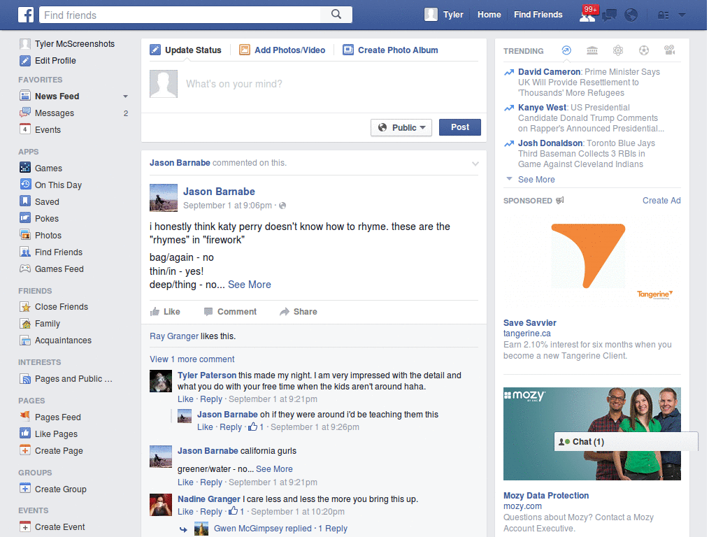Open tangerine.ca sponsored link

pyautogui.click(x=527, y=334)
